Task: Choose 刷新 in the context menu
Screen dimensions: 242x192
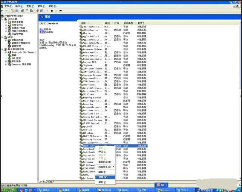Action: (x=105, y=172)
